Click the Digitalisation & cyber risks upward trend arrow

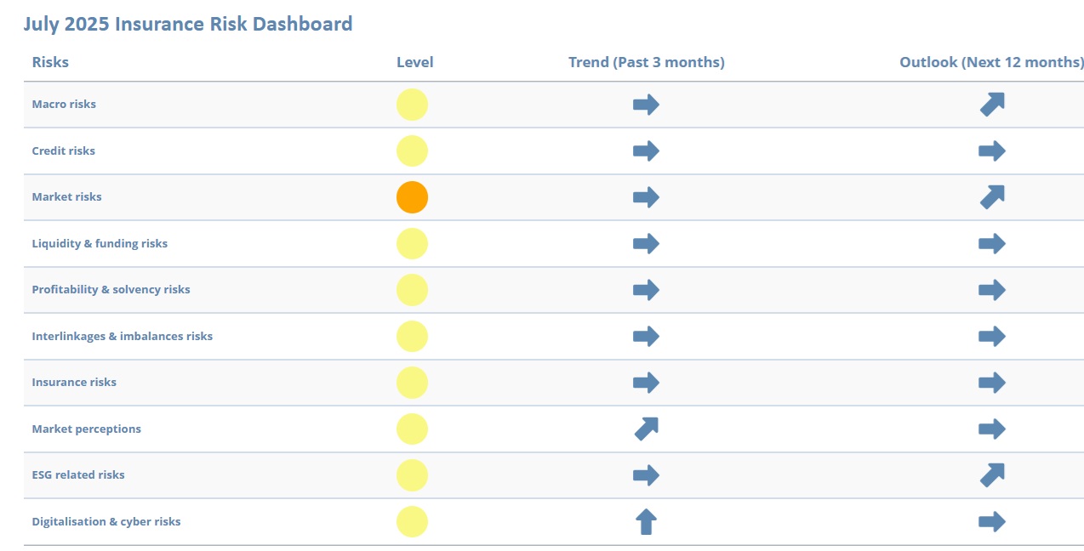[x=647, y=521]
